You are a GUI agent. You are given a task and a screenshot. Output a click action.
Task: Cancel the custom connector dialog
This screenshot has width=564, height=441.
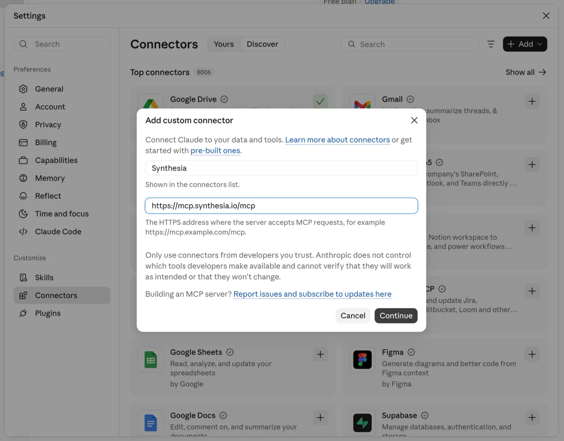pyautogui.click(x=353, y=316)
